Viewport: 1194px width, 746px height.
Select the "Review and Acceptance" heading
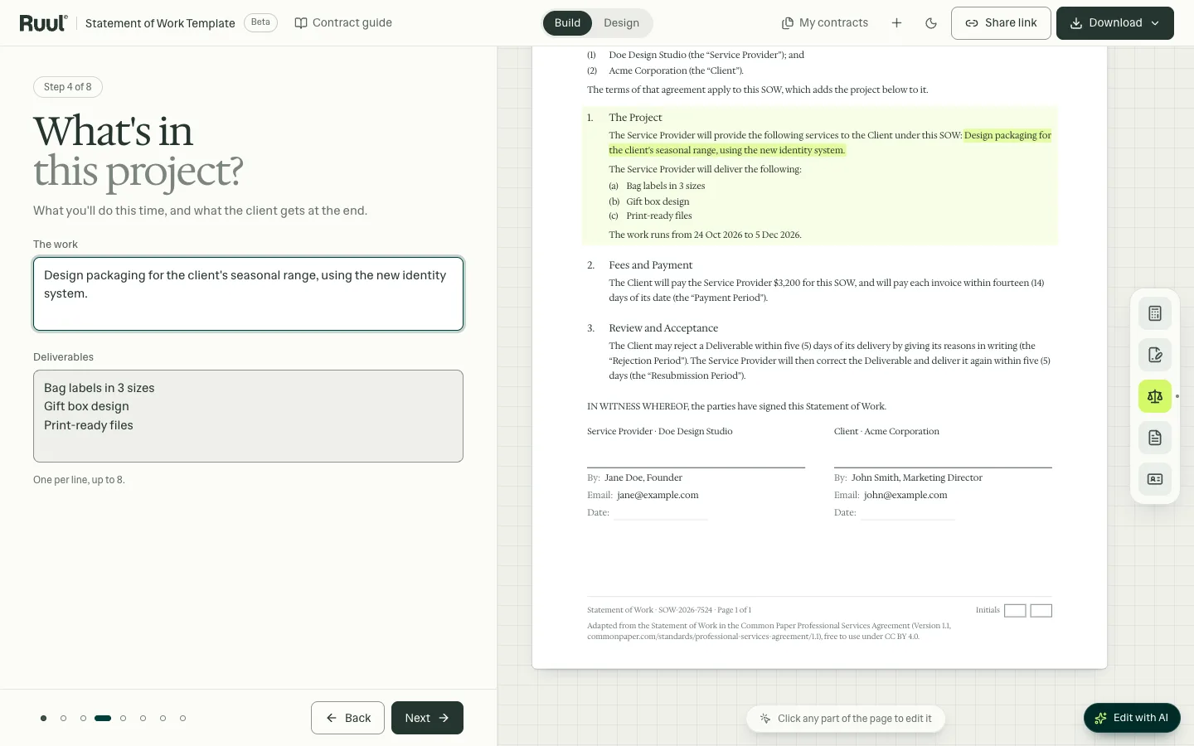coord(663,328)
